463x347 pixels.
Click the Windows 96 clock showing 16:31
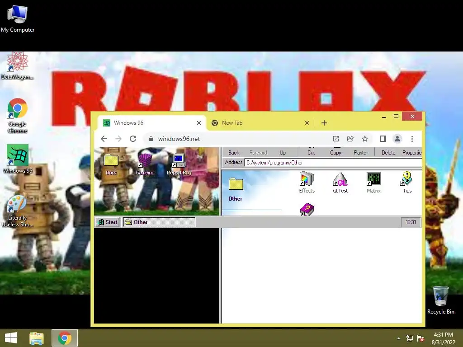pos(411,222)
